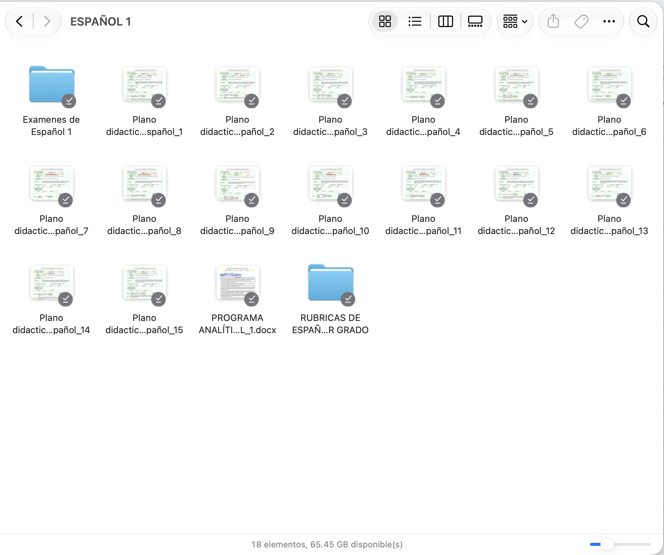Select Plano didactic...pañol_6 file icon
Image resolution: width=664 pixels, height=555 pixels.
tap(609, 84)
